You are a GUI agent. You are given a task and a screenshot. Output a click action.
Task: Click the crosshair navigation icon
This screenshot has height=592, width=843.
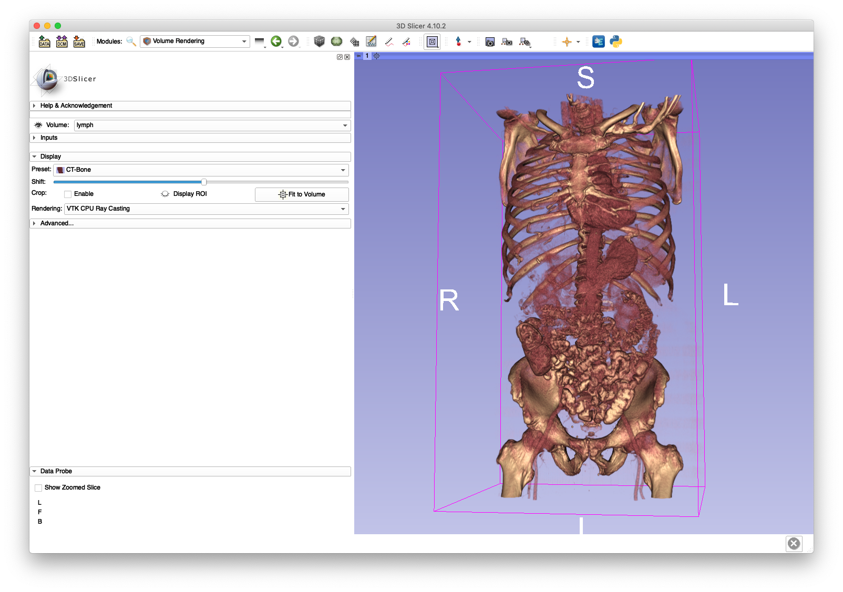tap(567, 41)
